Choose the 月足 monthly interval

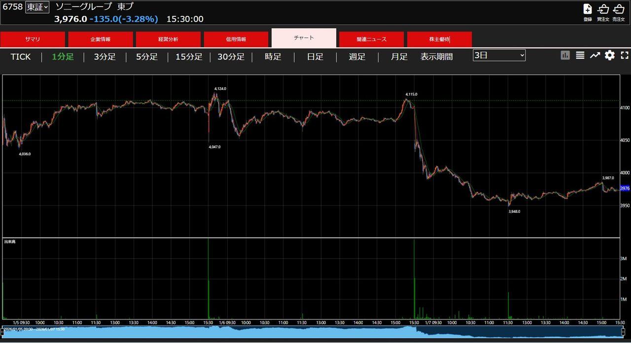coord(399,57)
